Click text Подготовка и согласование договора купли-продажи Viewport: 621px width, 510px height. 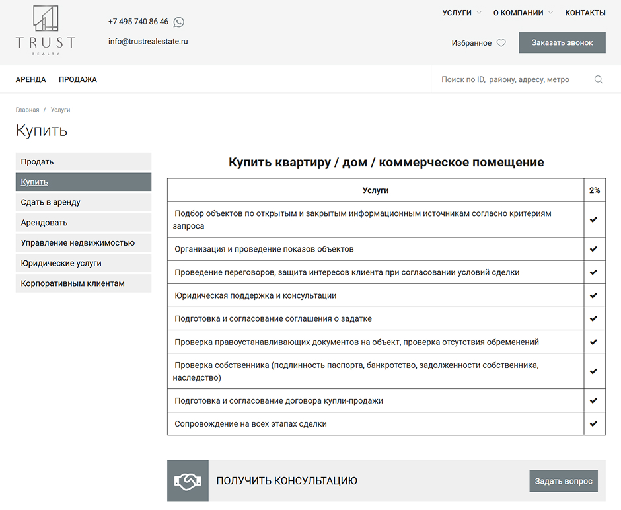[x=279, y=401]
